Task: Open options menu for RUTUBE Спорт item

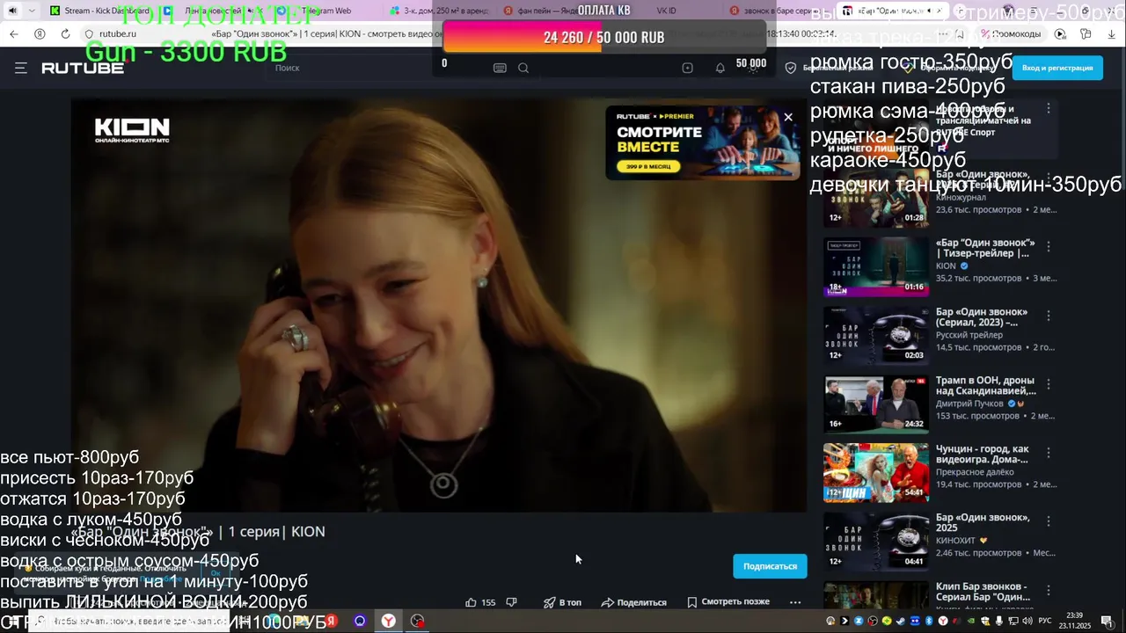Action: (1048, 108)
